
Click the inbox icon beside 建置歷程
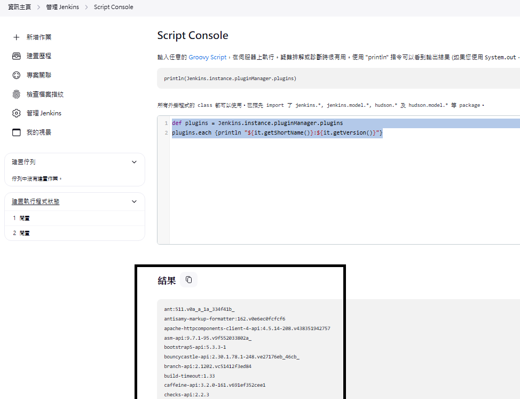16,56
